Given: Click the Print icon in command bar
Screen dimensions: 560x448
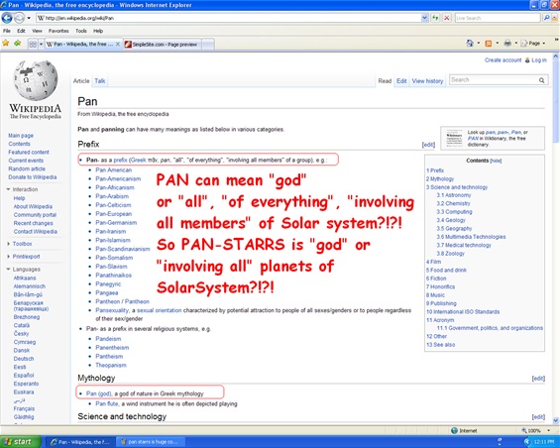Looking at the screenshot, I should pos(507,44).
